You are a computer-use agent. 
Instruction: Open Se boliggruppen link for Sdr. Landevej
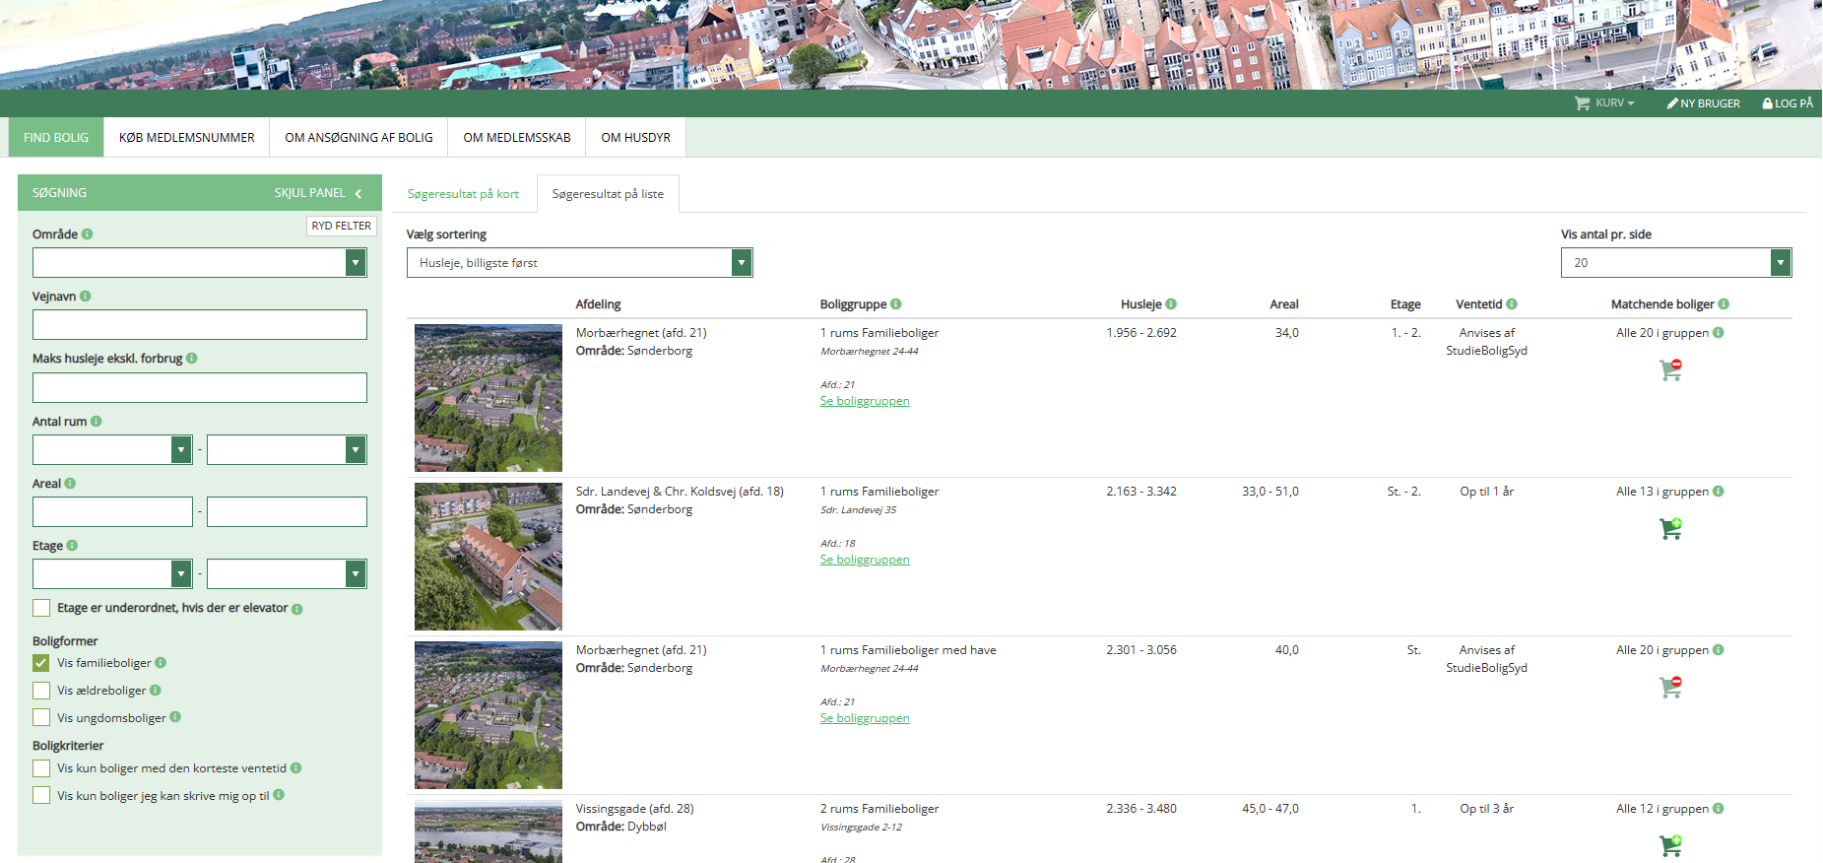[x=865, y=560]
